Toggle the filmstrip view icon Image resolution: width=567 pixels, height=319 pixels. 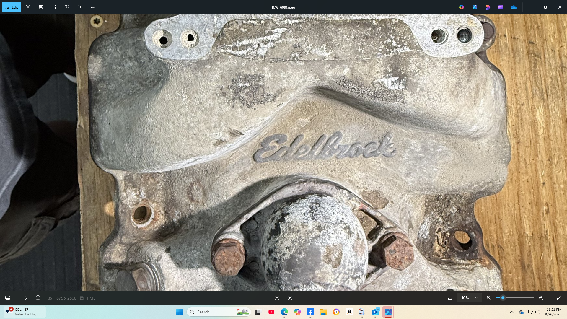(x=8, y=298)
